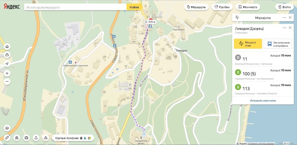The image size is (297, 145).
Task: Print the map using the printer icon
Action: click(26, 137)
